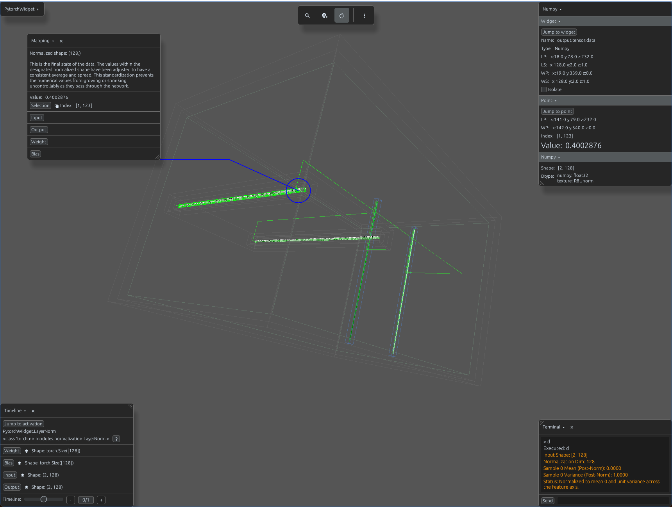Image resolution: width=672 pixels, height=507 pixels.
Task: Close the Timeline panel
Action: tap(33, 411)
